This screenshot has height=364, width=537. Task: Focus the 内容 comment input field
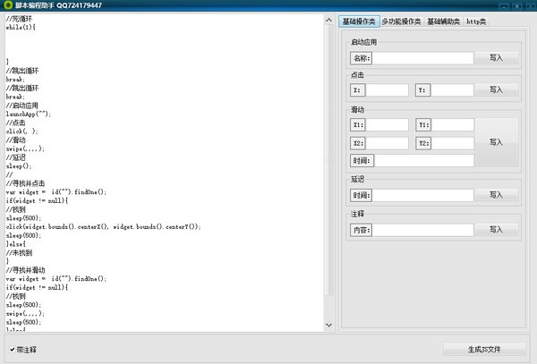pos(422,230)
